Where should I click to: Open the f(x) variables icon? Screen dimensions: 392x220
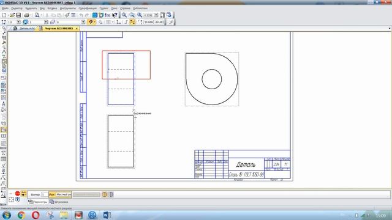107,15
